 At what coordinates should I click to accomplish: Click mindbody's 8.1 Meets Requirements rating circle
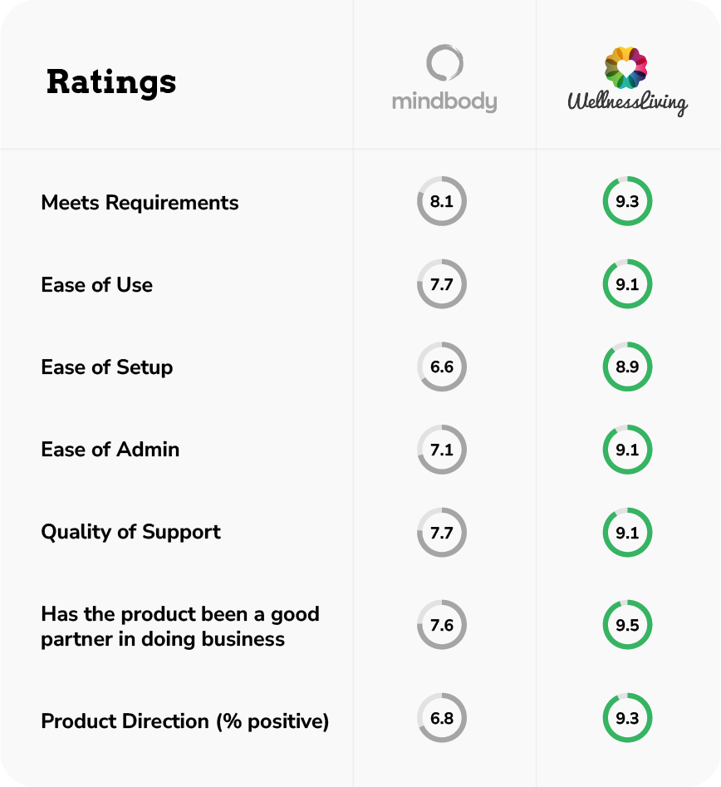pyautogui.click(x=442, y=201)
